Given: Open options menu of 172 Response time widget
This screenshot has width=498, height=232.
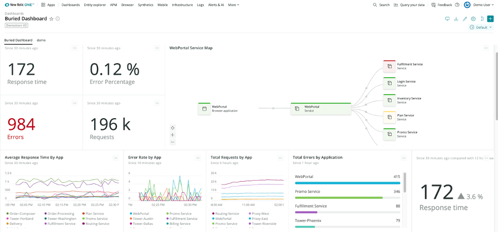Looking at the screenshot, I should tap(74, 48).
